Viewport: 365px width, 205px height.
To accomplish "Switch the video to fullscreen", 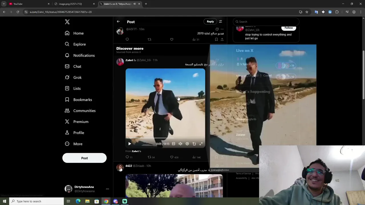I will pyautogui.click(x=201, y=144).
